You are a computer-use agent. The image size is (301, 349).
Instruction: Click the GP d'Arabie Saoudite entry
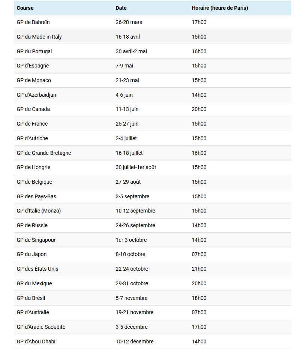41,327
